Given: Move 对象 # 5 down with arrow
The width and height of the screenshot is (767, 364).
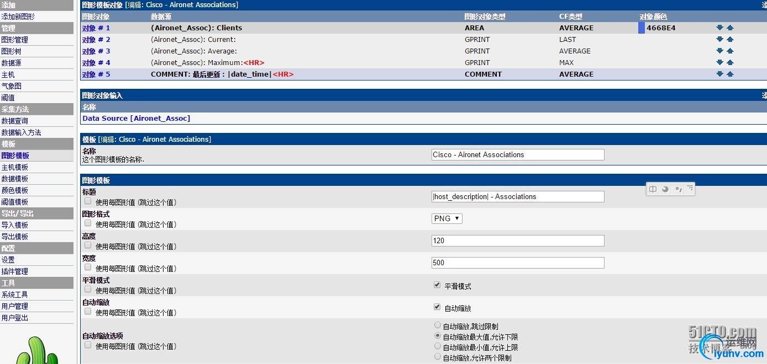Looking at the screenshot, I should (x=719, y=74).
